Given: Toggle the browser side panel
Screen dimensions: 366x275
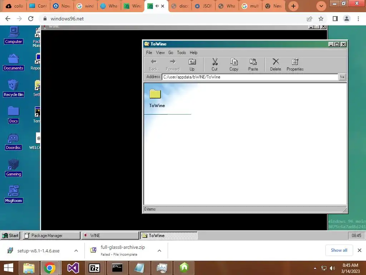Looking at the screenshot, I should tap(335, 19).
